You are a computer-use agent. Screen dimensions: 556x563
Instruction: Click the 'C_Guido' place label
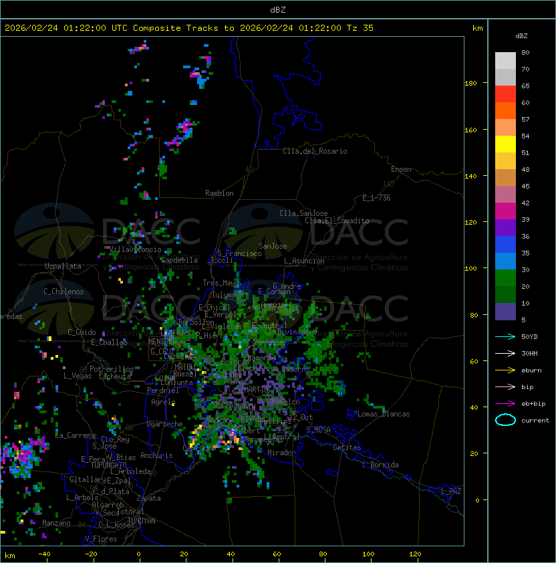click(82, 332)
